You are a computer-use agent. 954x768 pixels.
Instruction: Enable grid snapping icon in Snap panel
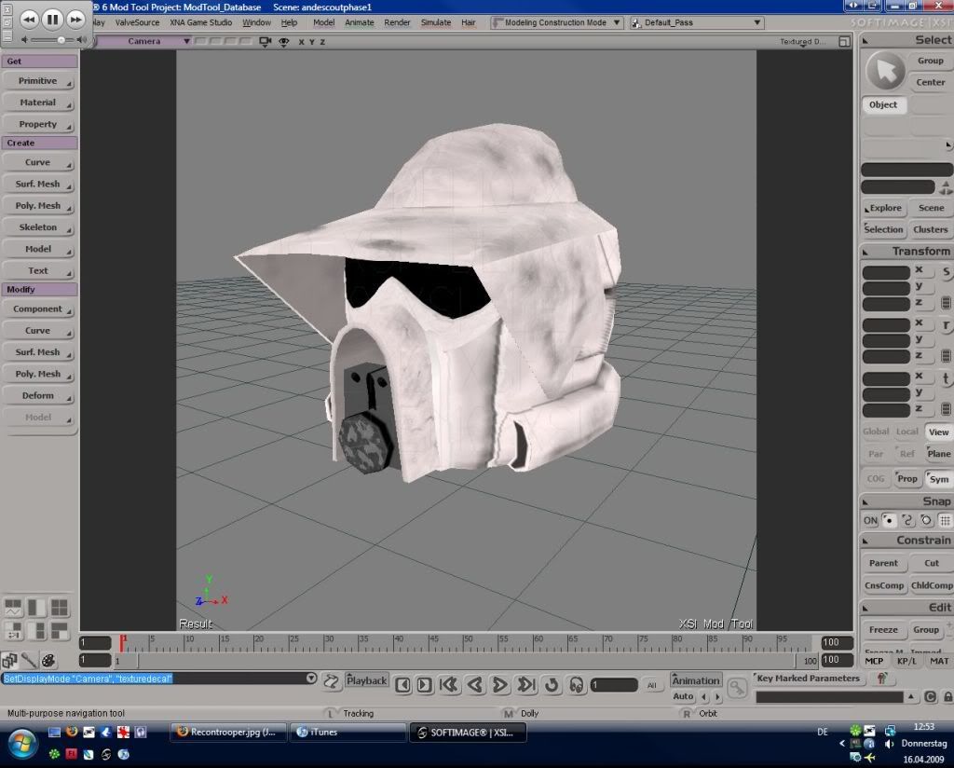945,520
